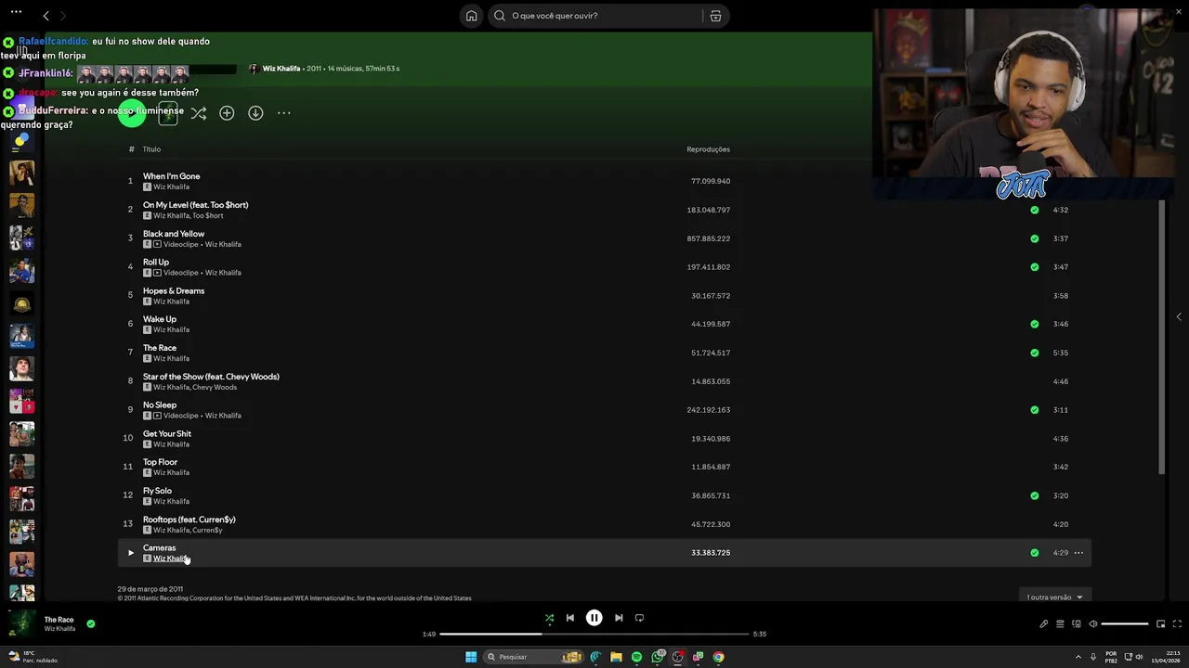Toggle saved checkmark for Cameras row
This screenshot has height=668, width=1189.
pyautogui.click(x=1034, y=553)
